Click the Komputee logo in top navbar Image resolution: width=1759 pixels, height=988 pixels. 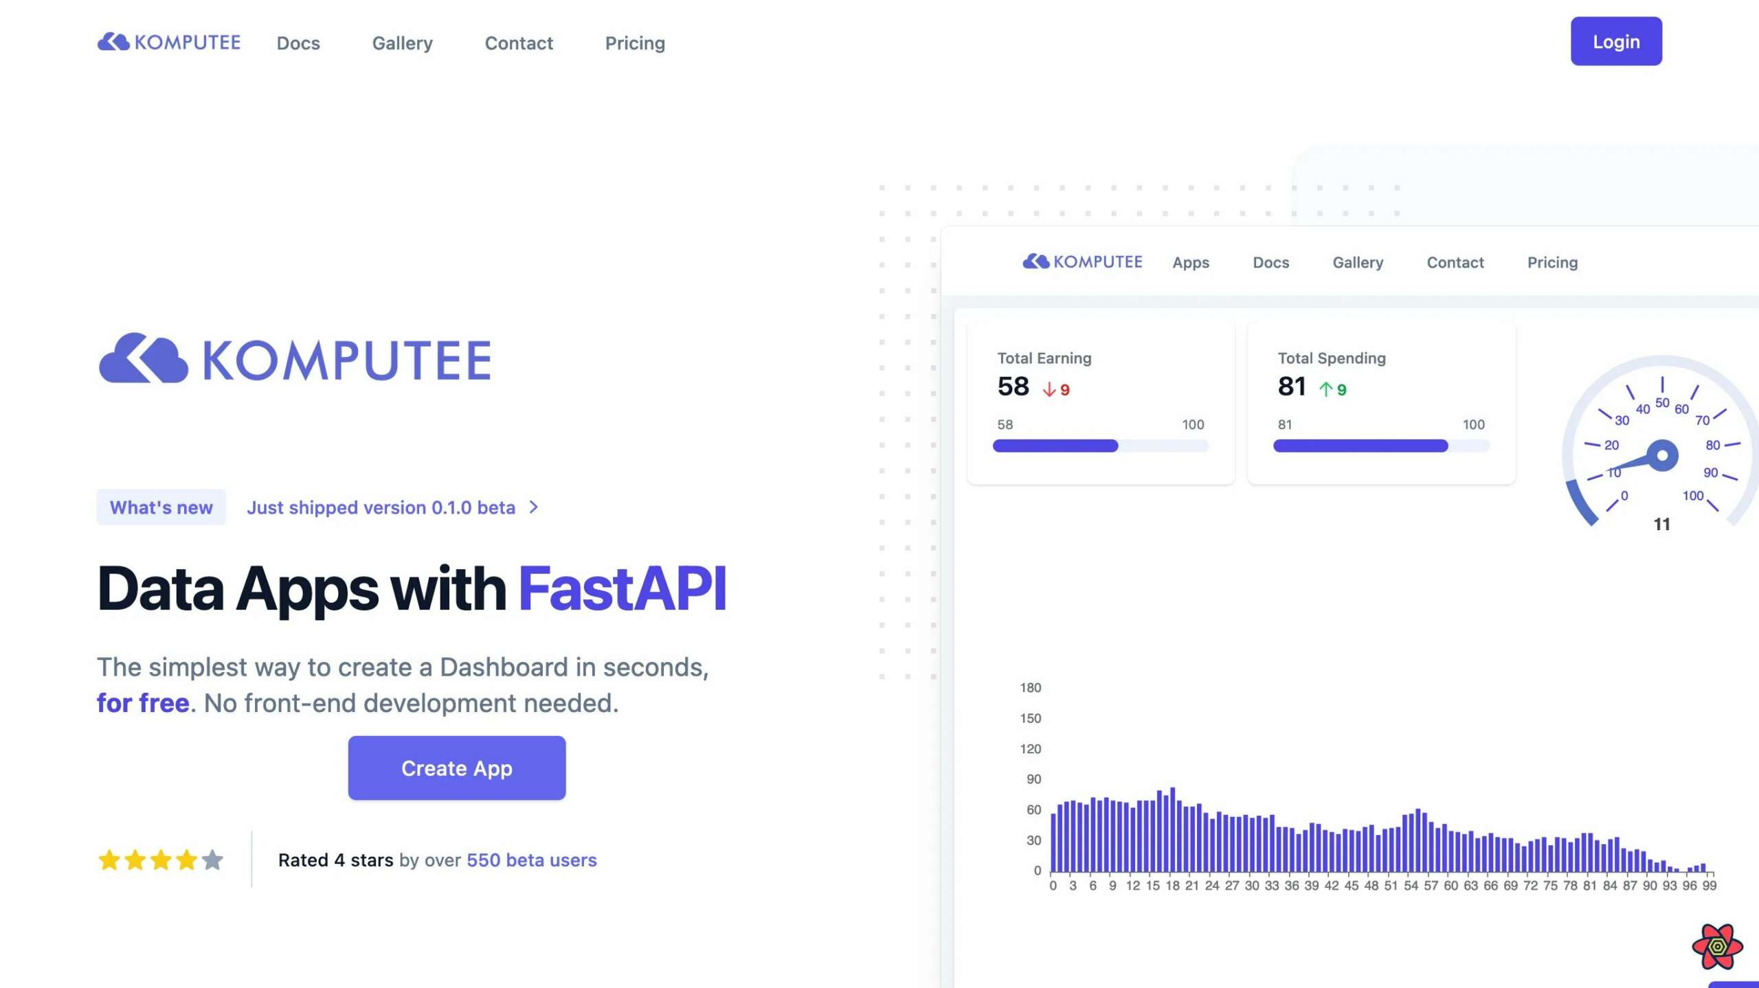tap(168, 43)
